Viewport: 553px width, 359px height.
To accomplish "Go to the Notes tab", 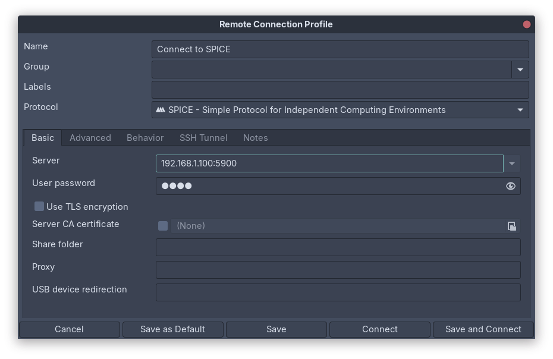I will [x=256, y=138].
